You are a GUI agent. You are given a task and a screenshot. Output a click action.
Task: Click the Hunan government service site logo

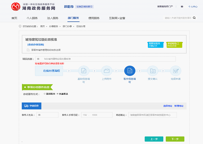(x=33, y=7)
